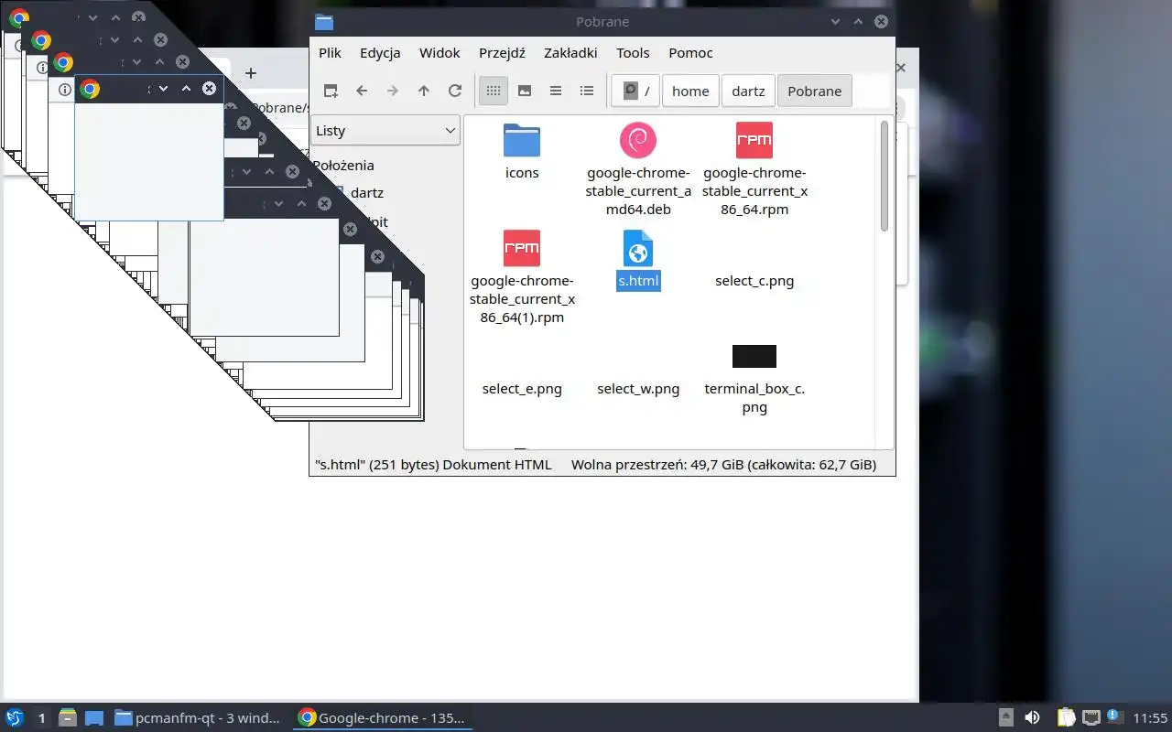Go up to the parent folder
This screenshot has width=1172, height=732.
[x=423, y=91]
